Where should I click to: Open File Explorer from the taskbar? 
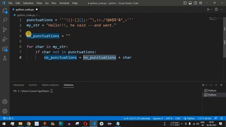click(20, 124)
